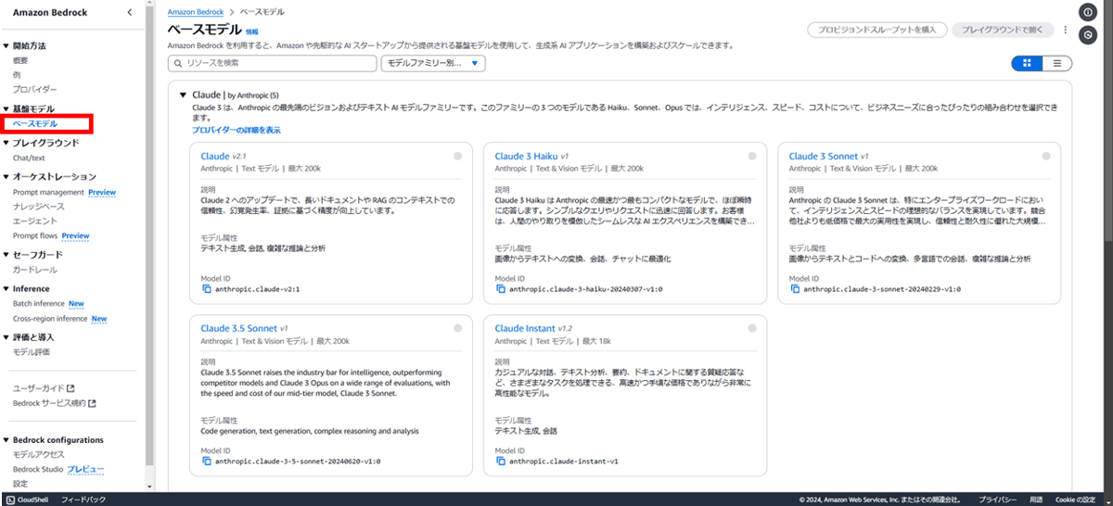The height and width of the screenshot is (506, 1113).
Task: Copy the anthropic.claude-v2:1 model ID
Action: [x=206, y=289]
